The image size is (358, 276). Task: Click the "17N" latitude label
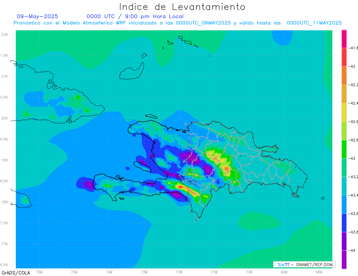tap(5, 244)
